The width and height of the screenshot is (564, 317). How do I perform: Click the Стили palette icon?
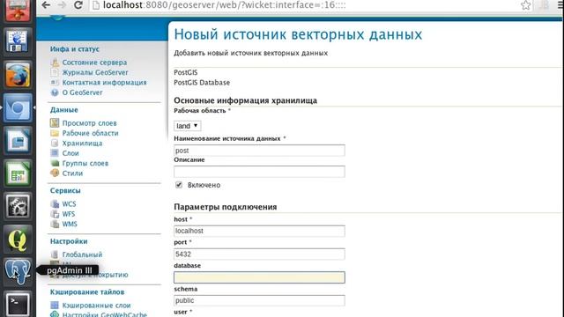click(x=55, y=173)
